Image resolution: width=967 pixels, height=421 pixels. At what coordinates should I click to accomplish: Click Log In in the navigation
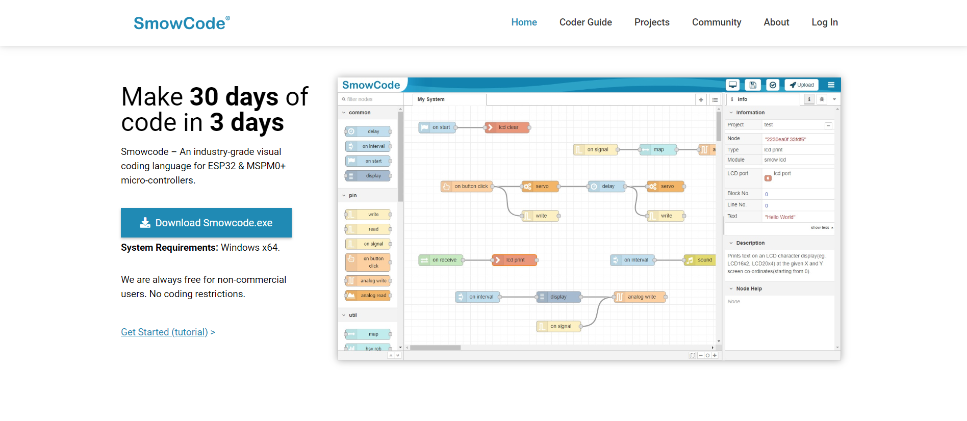click(x=825, y=22)
